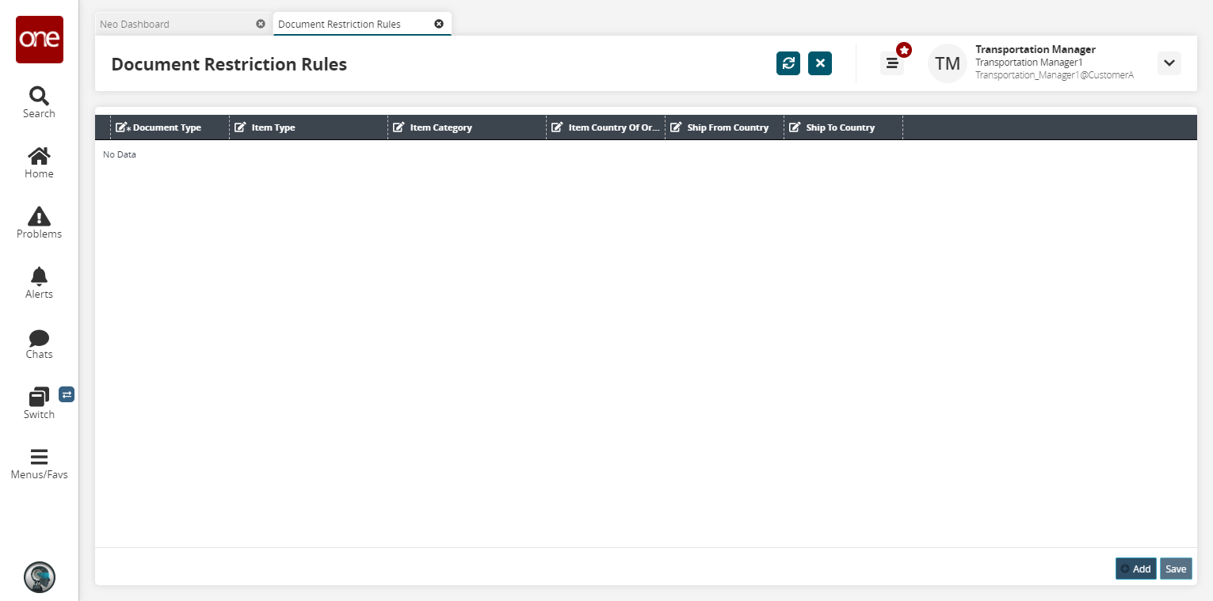Click the Ship To Country column header
The height and width of the screenshot is (601, 1213).
[x=843, y=127]
